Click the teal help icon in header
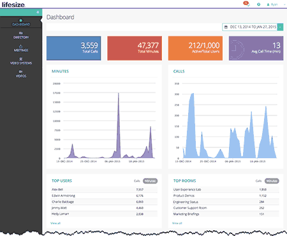The image size is (287, 236). [258, 4]
